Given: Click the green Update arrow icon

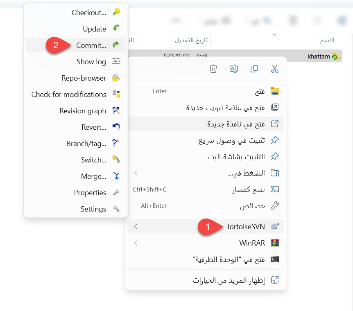Looking at the screenshot, I should click(116, 28).
